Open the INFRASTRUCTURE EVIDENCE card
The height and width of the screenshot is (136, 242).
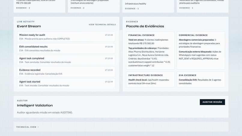coord(150,79)
